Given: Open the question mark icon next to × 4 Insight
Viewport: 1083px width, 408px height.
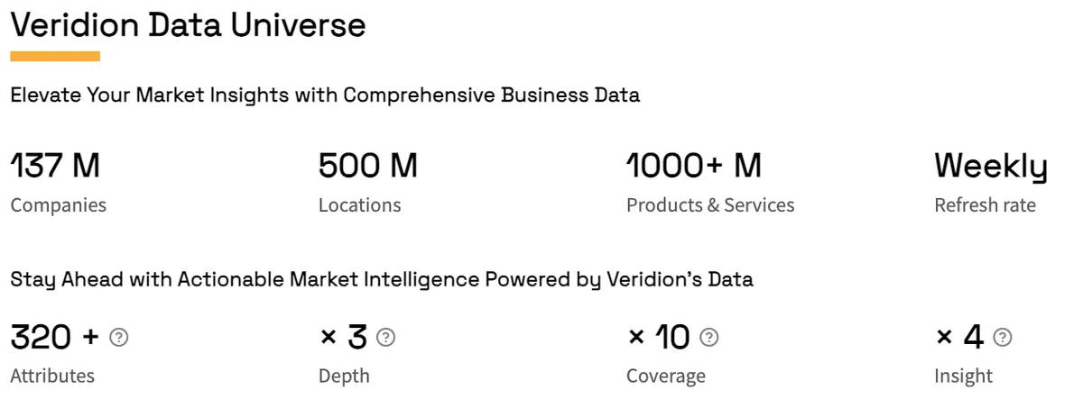Looking at the screenshot, I should 1002,338.
